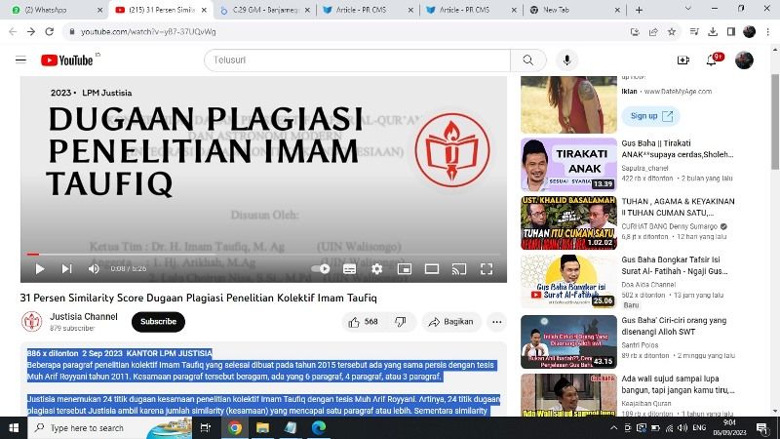Bookmark this page with star icon
Viewport: 780px width, 439px height.
[x=672, y=32]
